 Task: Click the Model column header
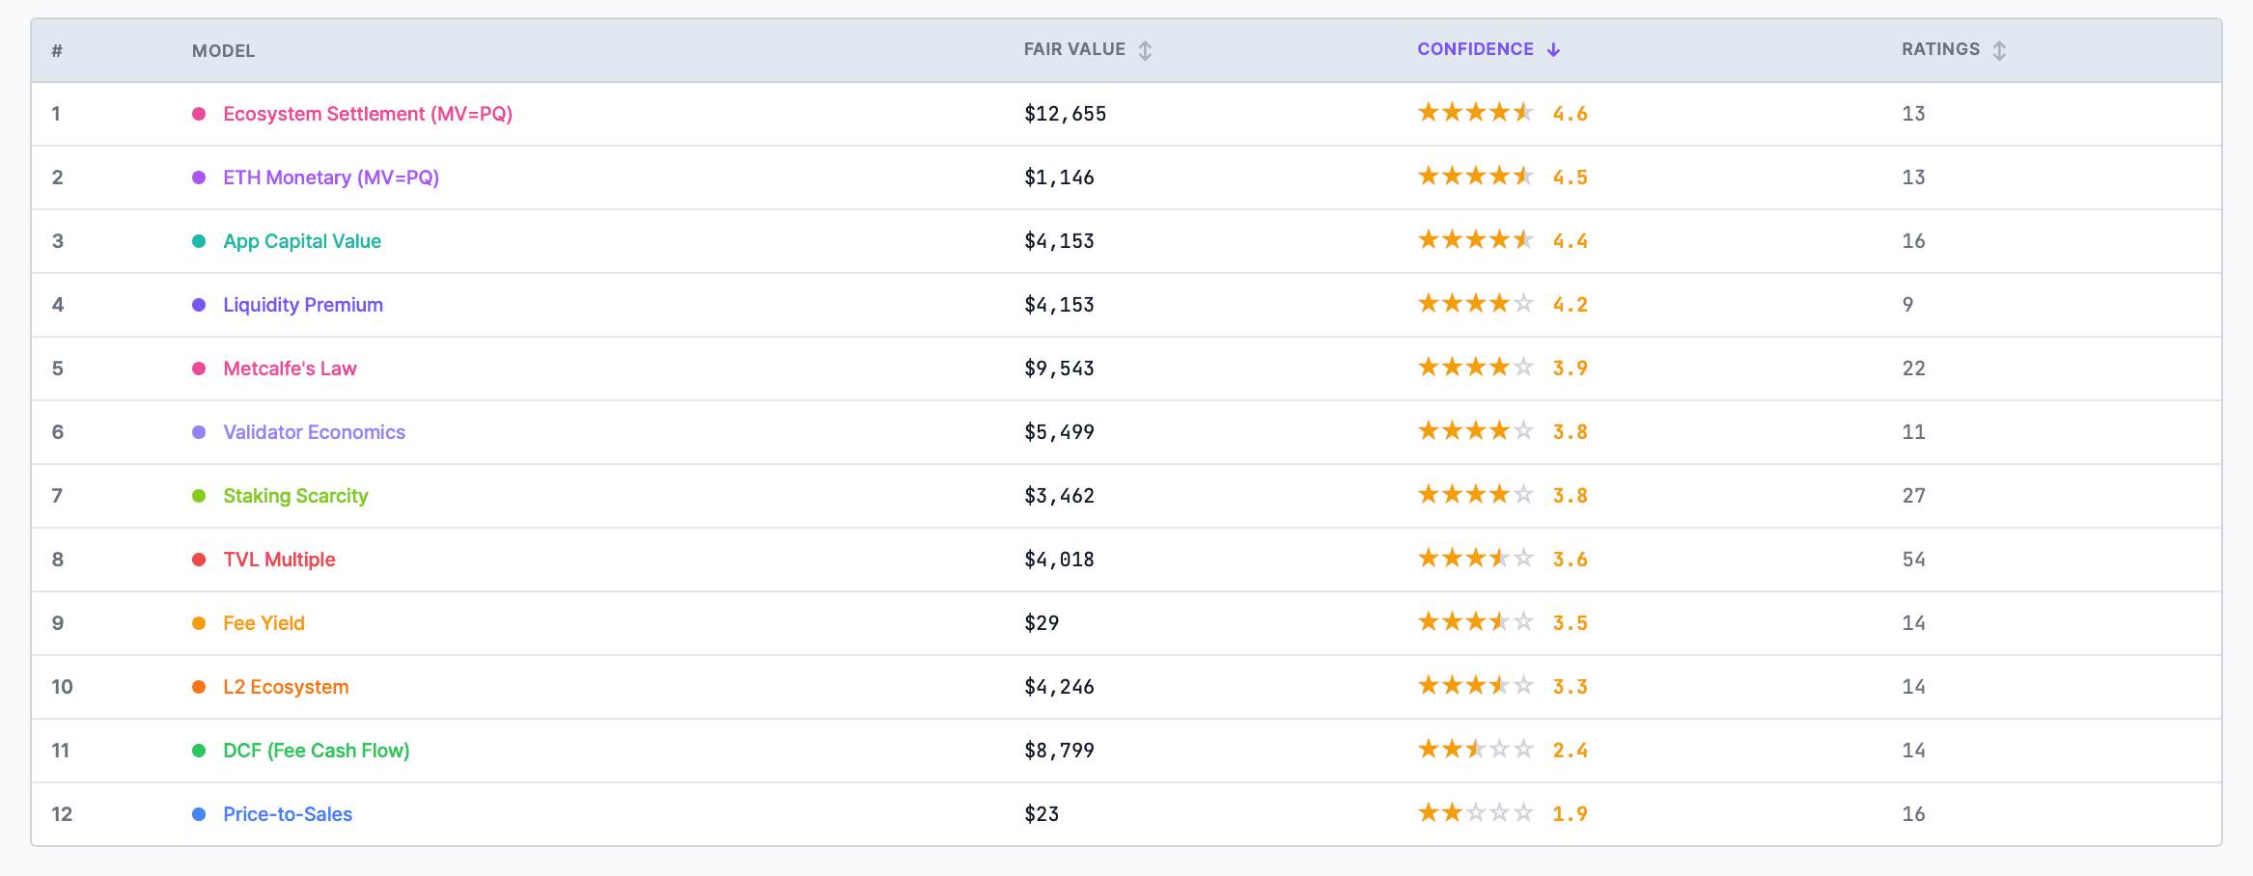[x=223, y=51]
